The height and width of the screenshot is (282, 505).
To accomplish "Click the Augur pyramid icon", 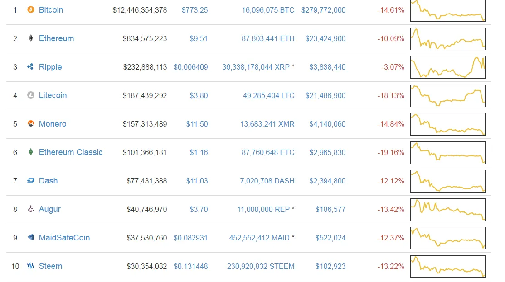I will [30, 209].
